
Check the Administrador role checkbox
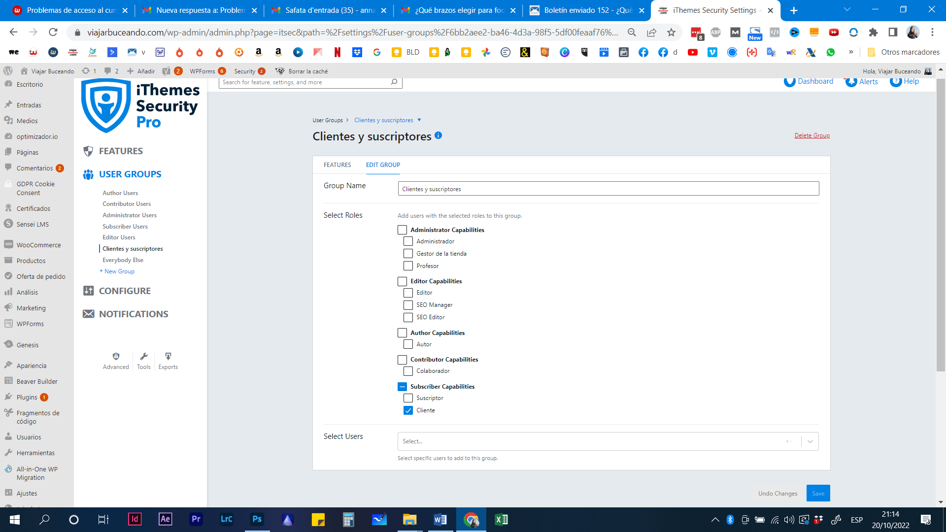pos(408,241)
